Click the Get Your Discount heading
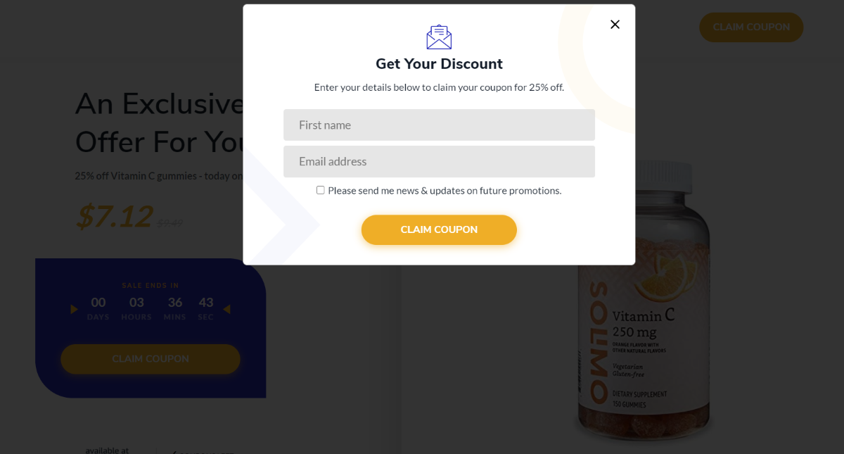This screenshot has width=844, height=454. click(439, 63)
